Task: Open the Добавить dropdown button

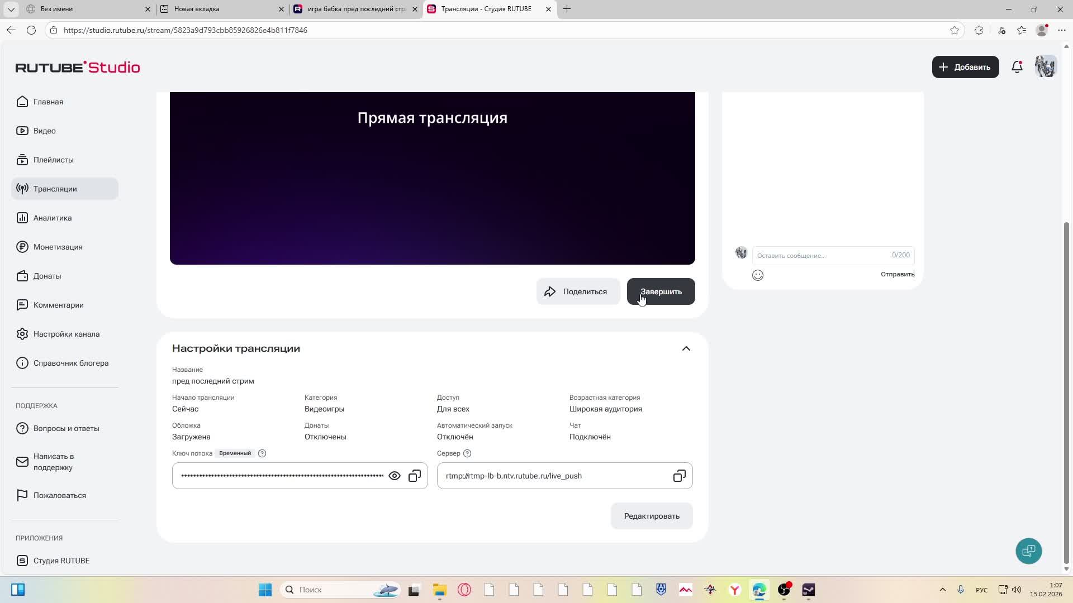Action: click(x=965, y=67)
